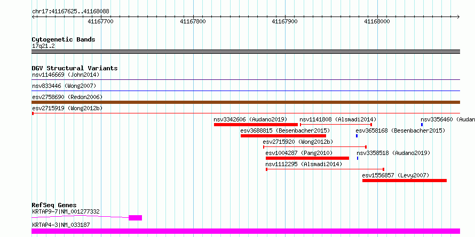Image resolution: width=475 pixels, height=237 pixels.
Task: Click variant label nsv3342606 (Audano2019)
Action: [250, 119]
